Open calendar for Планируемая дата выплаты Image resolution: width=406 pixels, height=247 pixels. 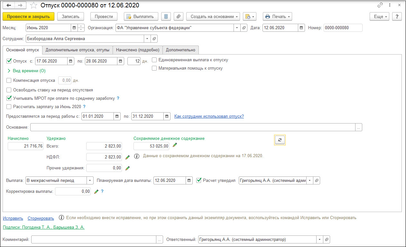point(189,180)
